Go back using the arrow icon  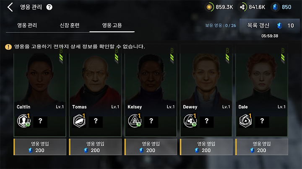pos(10,7)
